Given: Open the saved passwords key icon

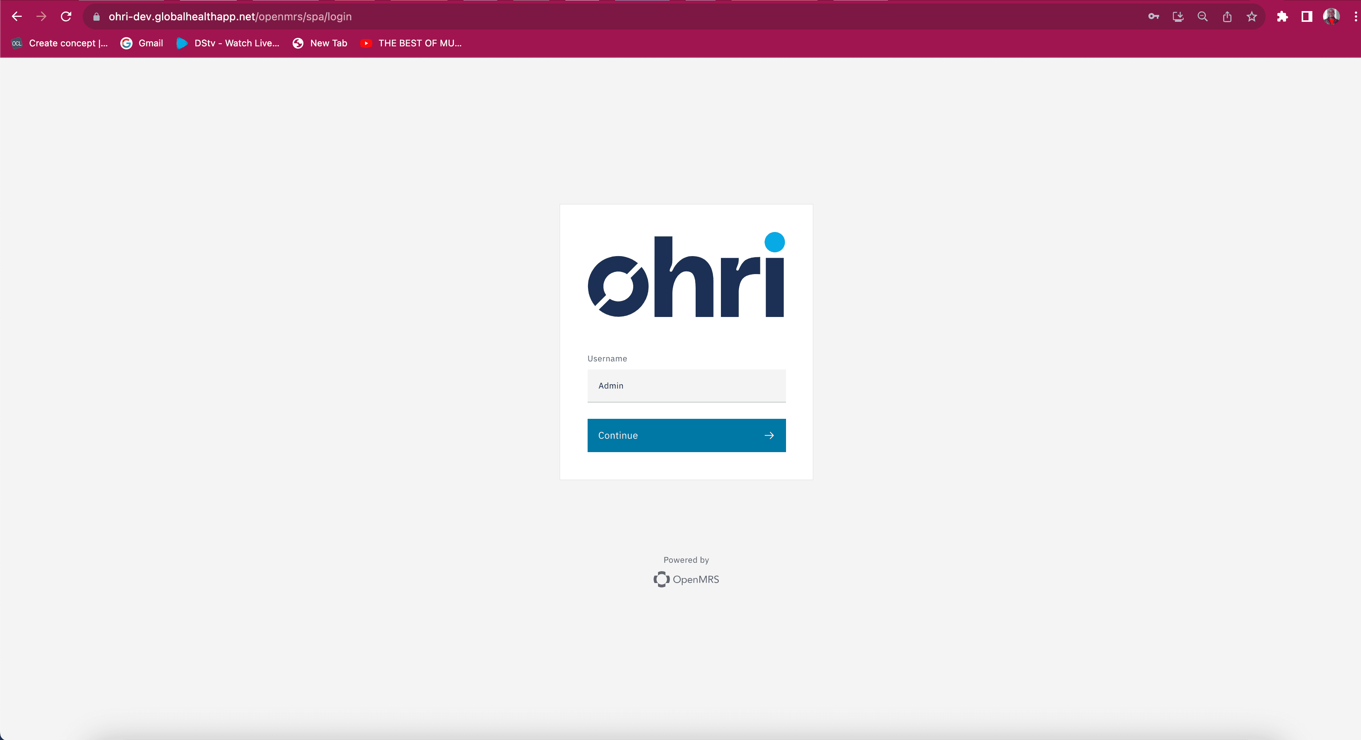Looking at the screenshot, I should point(1153,16).
